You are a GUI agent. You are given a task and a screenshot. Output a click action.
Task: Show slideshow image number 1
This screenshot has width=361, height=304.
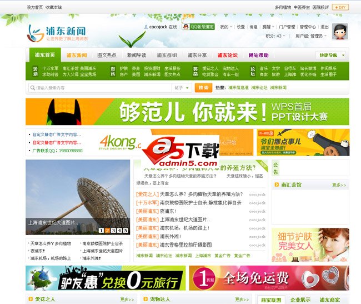coord(101,230)
